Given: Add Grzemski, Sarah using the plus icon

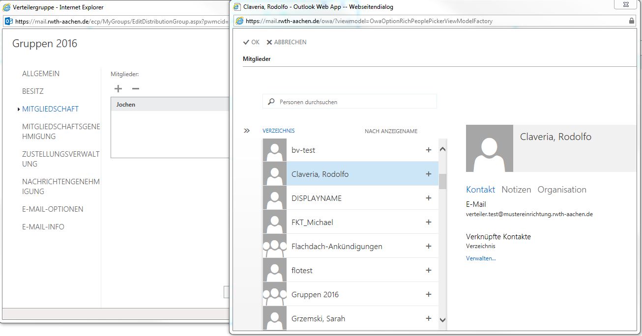Looking at the screenshot, I should click(428, 318).
